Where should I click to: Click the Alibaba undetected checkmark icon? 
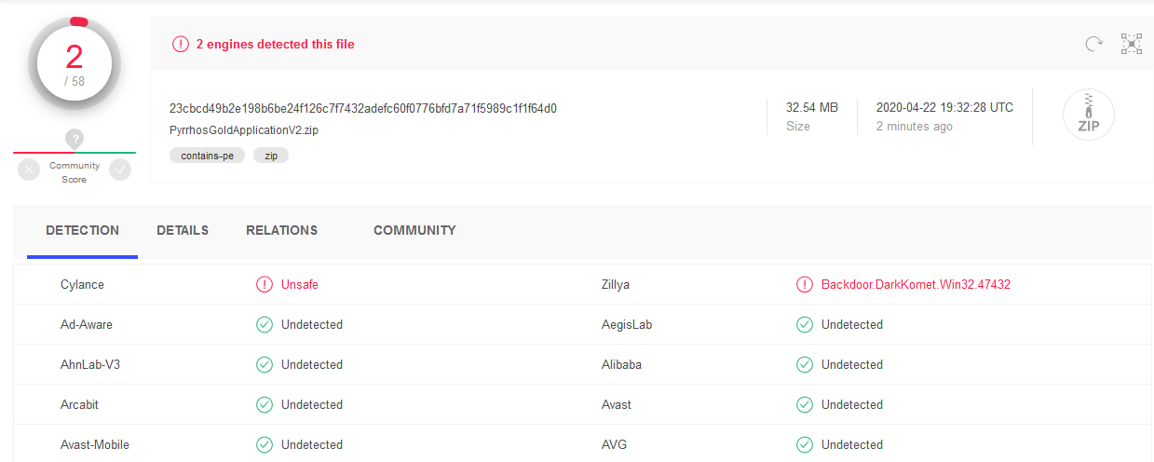coord(805,365)
